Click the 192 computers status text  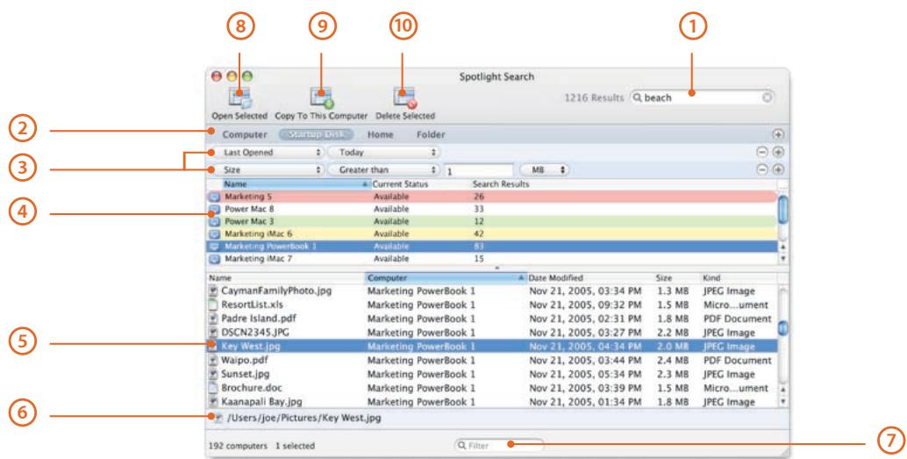point(238,446)
